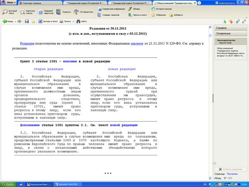
Task: Increase the font size with larger A icon
Action: 237,22
